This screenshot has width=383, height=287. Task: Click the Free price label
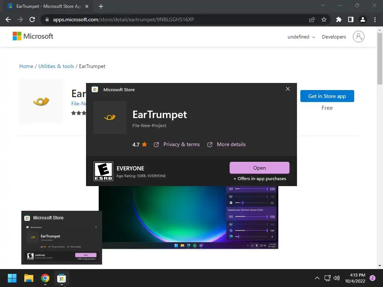[x=327, y=108]
